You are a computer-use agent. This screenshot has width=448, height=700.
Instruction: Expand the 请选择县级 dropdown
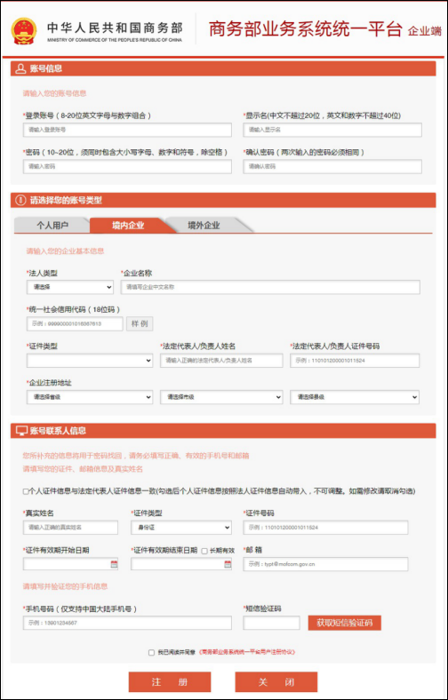click(x=355, y=397)
